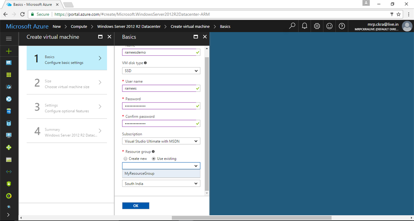Click the feedback smiley icon

coord(329,26)
